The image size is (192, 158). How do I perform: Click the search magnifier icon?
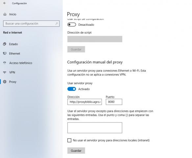point(57,23)
